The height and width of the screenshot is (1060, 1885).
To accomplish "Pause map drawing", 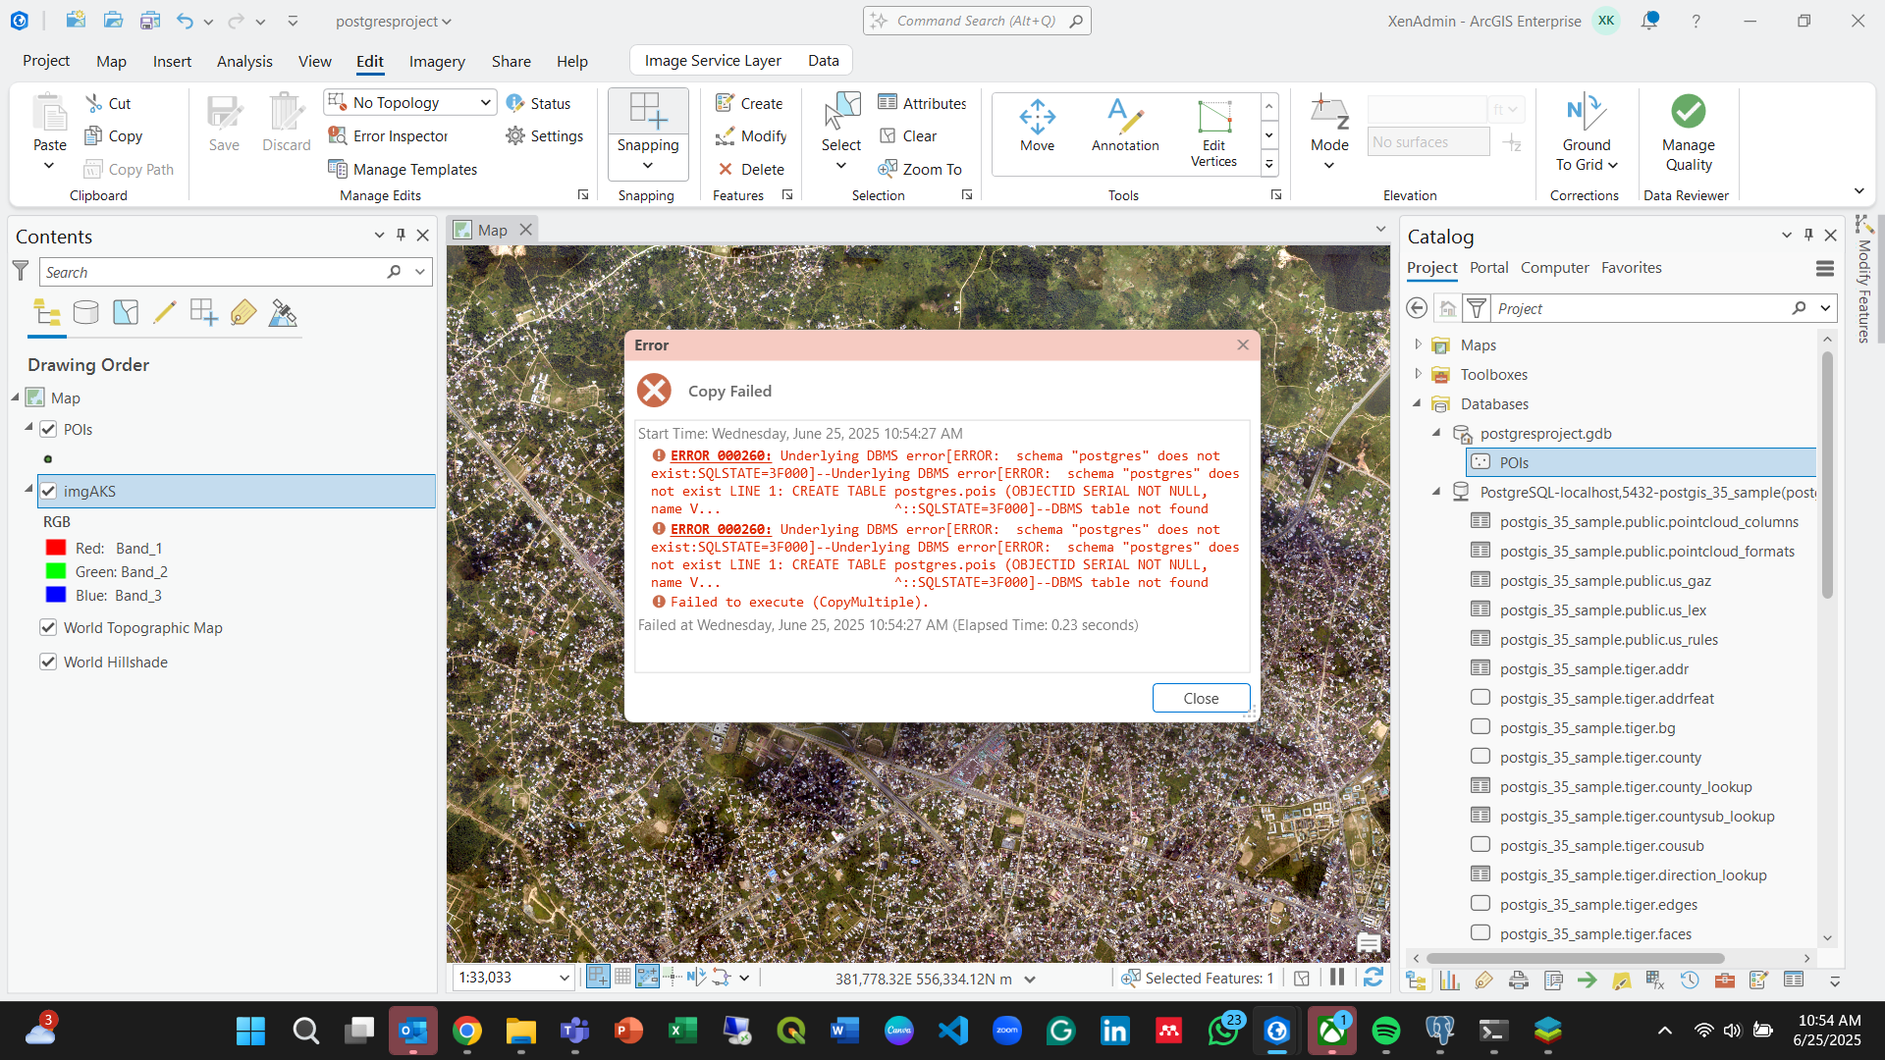I will (x=1337, y=978).
